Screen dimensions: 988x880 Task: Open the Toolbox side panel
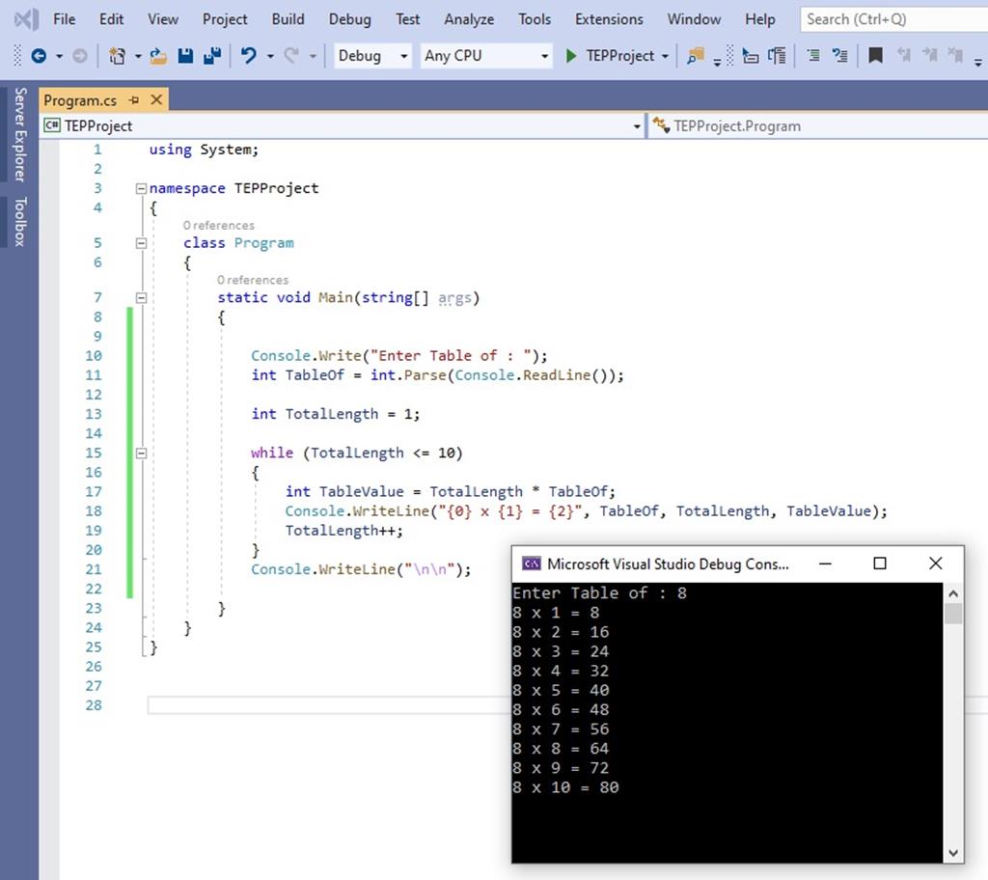tap(19, 221)
